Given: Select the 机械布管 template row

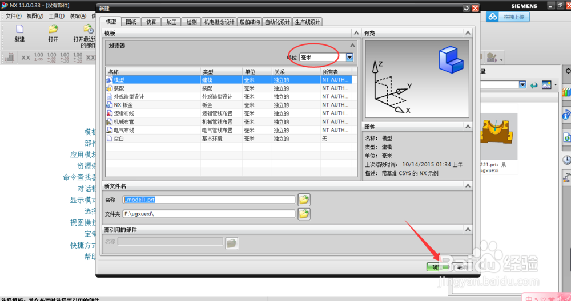Looking at the screenshot, I should point(229,121).
